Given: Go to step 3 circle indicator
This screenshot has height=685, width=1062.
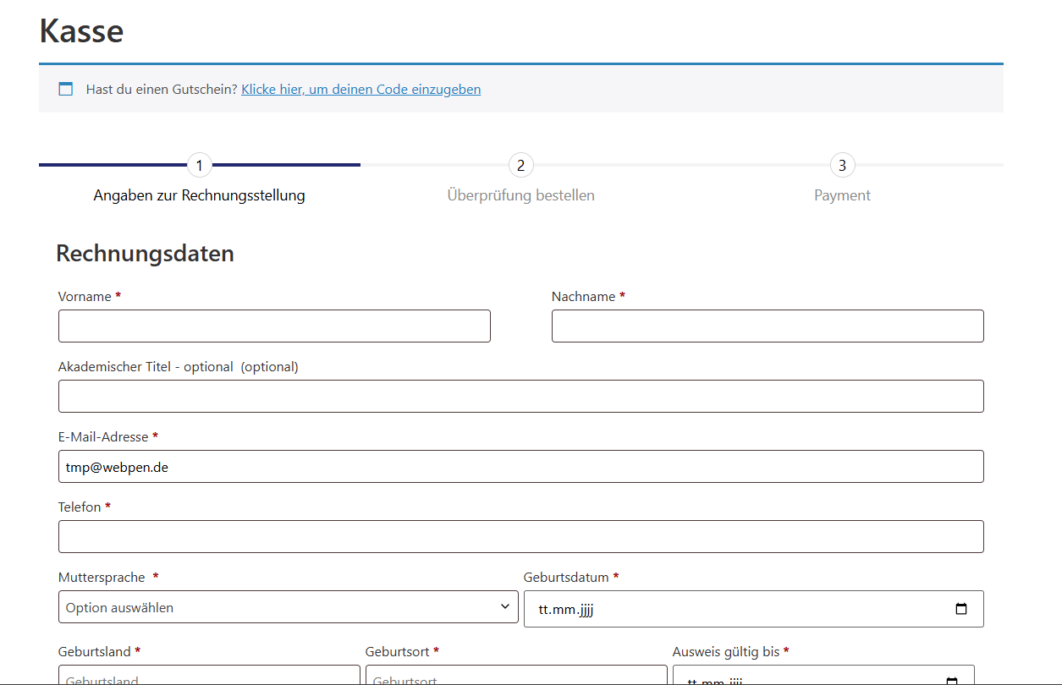Looking at the screenshot, I should pyautogui.click(x=843, y=165).
